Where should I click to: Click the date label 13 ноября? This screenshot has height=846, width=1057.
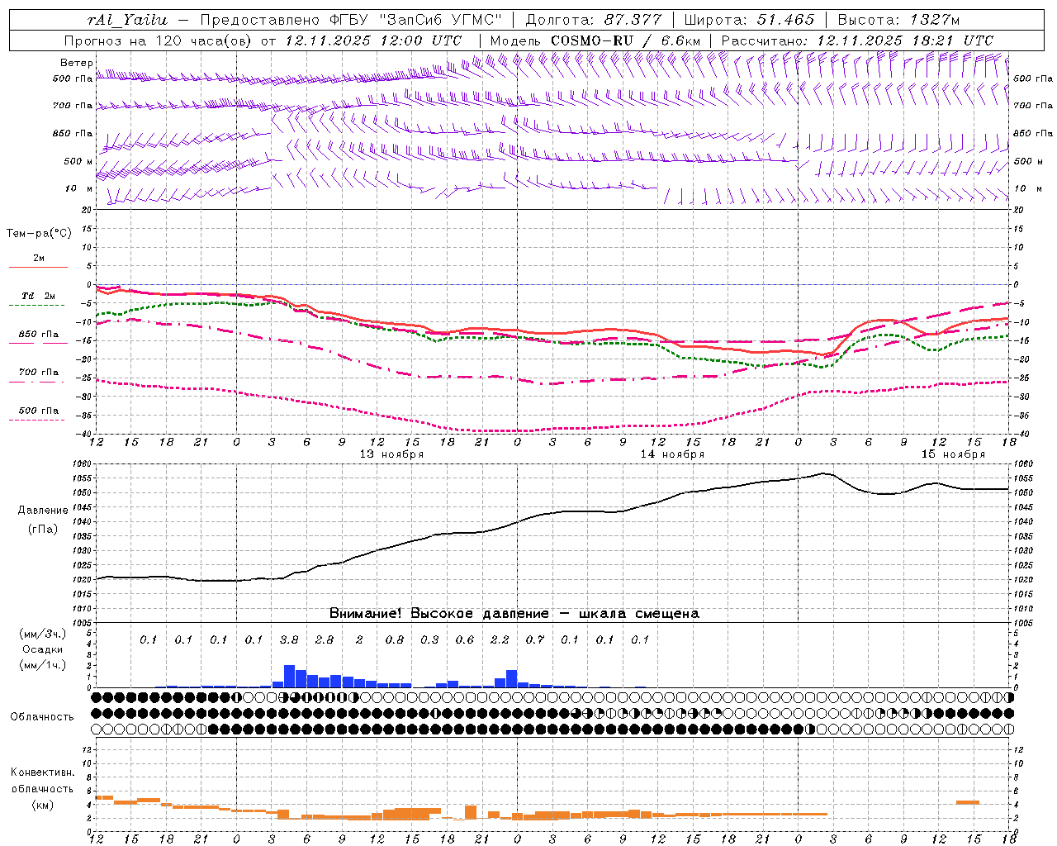pyautogui.click(x=391, y=454)
